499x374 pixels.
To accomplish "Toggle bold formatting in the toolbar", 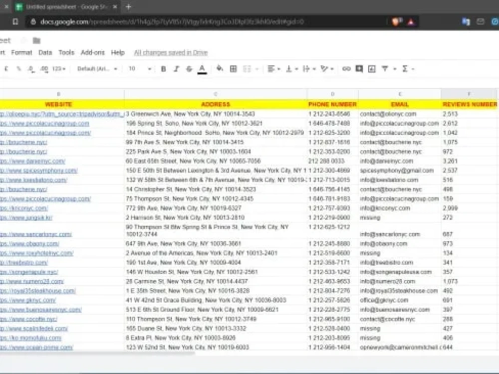I will 163,69.
